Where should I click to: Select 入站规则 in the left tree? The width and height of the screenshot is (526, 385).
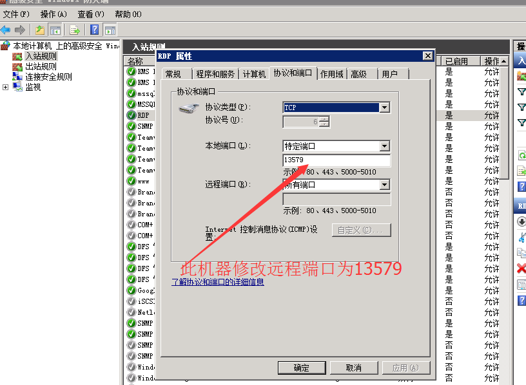pyautogui.click(x=41, y=57)
